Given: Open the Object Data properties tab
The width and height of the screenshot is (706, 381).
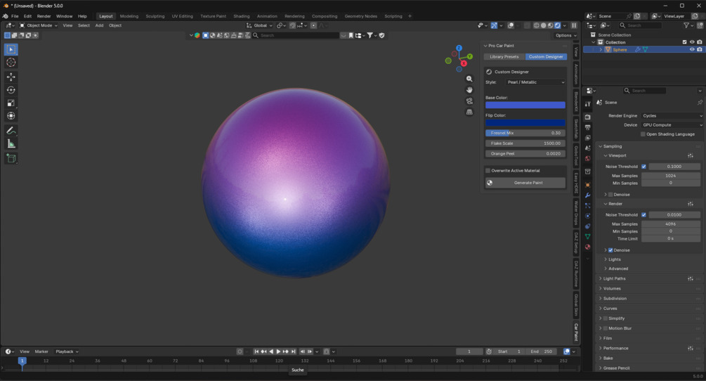Looking at the screenshot, I should (x=587, y=236).
